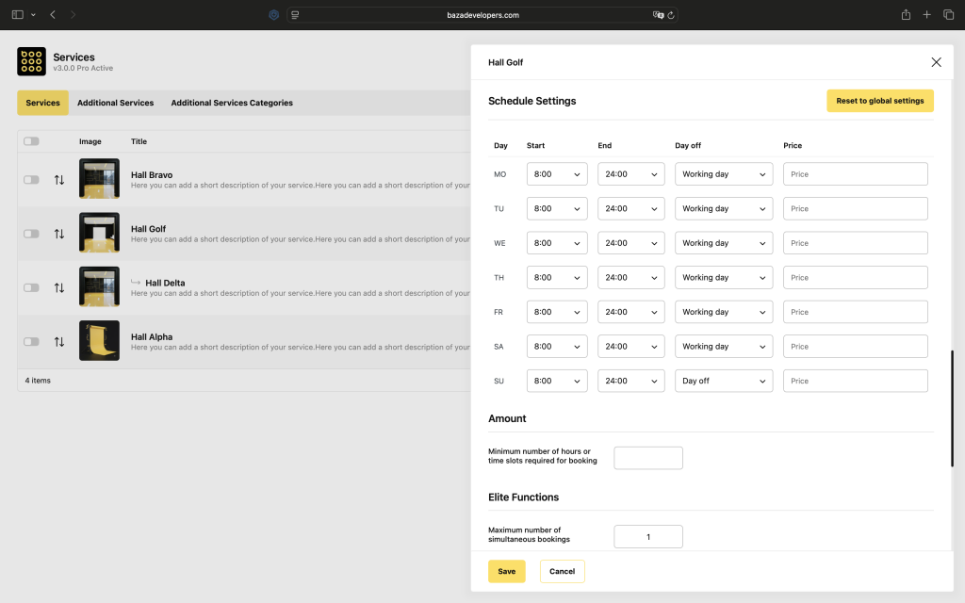Open the sidebar dropdown chevron
Viewport: 965px width, 603px height.
tap(33, 15)
